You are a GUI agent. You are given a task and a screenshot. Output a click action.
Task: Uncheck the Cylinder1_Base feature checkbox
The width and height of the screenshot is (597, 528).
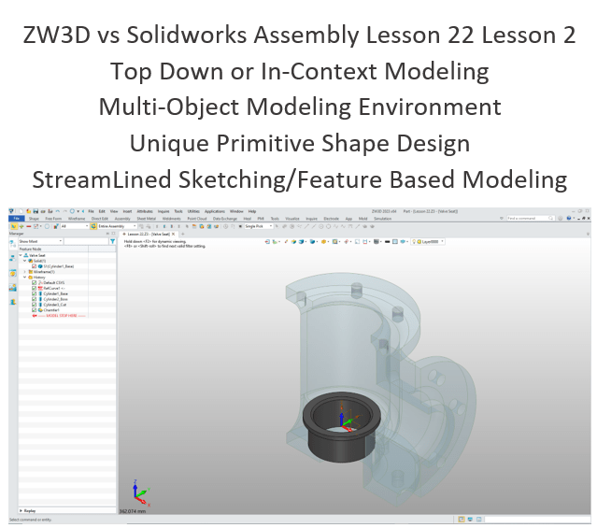pyautogui.click(x=34, y=293)
